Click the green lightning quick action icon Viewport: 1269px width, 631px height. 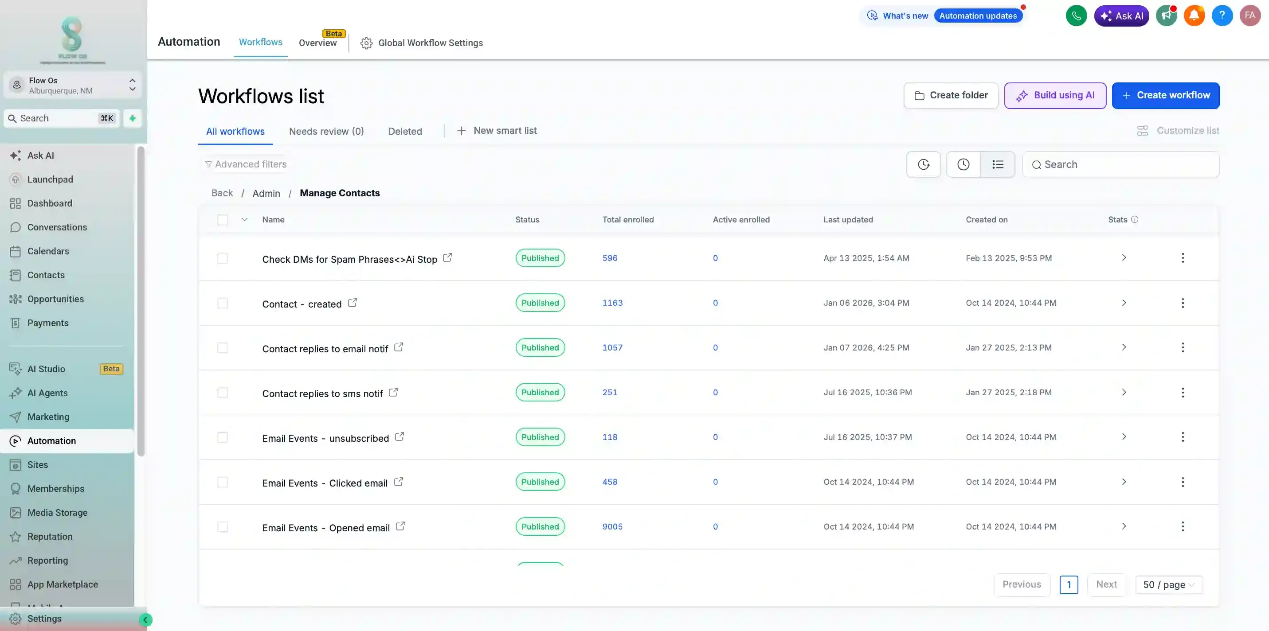pos(133,118)
